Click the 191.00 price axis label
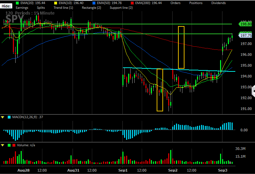Viewport: 255px width, 174px height. (x=246, y=109)
